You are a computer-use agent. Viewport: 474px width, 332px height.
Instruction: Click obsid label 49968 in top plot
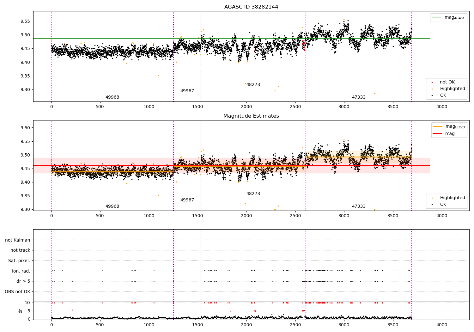coord(112,97)
